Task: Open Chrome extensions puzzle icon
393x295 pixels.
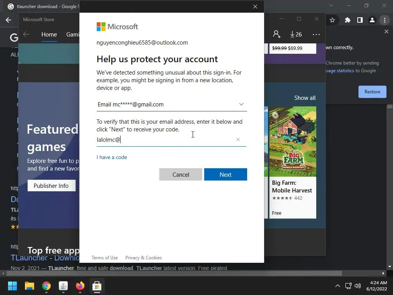Action: pos(347,20)
